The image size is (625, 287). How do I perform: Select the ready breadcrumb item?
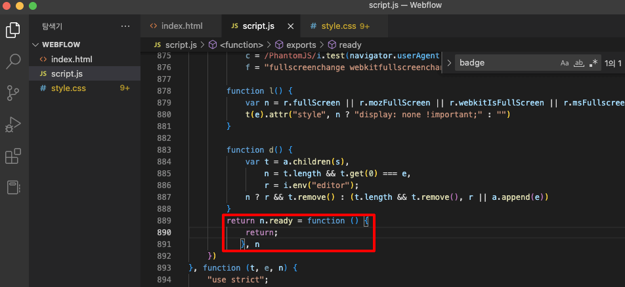coord(345,45)
